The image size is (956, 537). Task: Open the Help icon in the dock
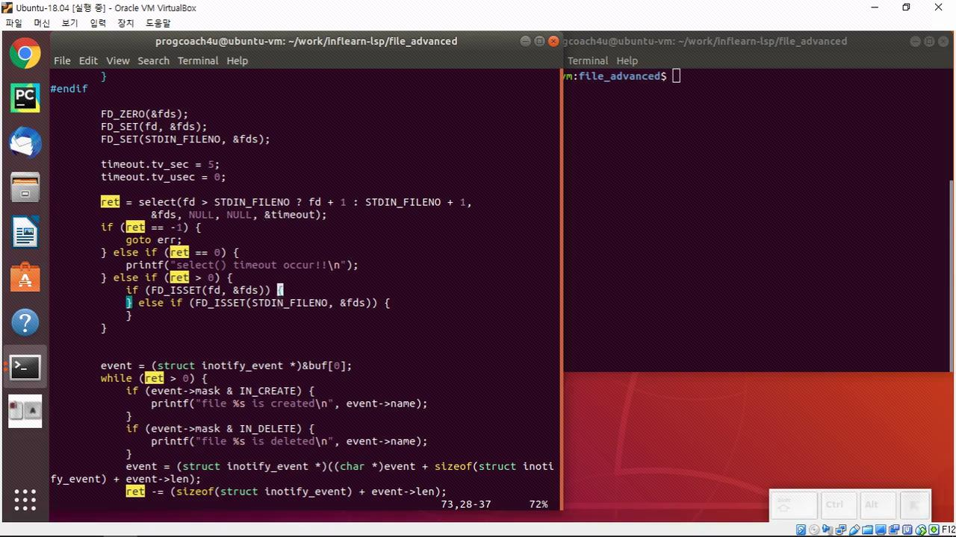25,322
